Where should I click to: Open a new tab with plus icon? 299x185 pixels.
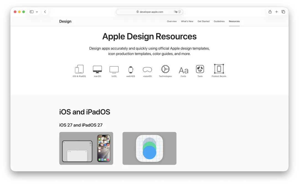(277, 12)
